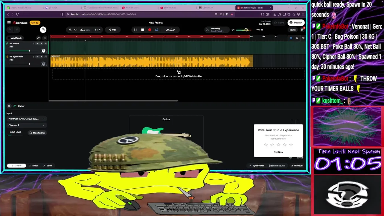Click the Add Track button
This screenshot has width=384, height=216.
[15, 38]
